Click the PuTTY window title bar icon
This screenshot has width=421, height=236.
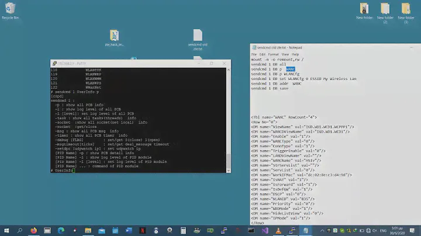(x=54, y=63)
